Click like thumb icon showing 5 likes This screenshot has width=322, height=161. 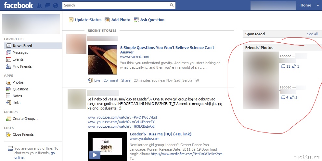(x=292, y=97)
